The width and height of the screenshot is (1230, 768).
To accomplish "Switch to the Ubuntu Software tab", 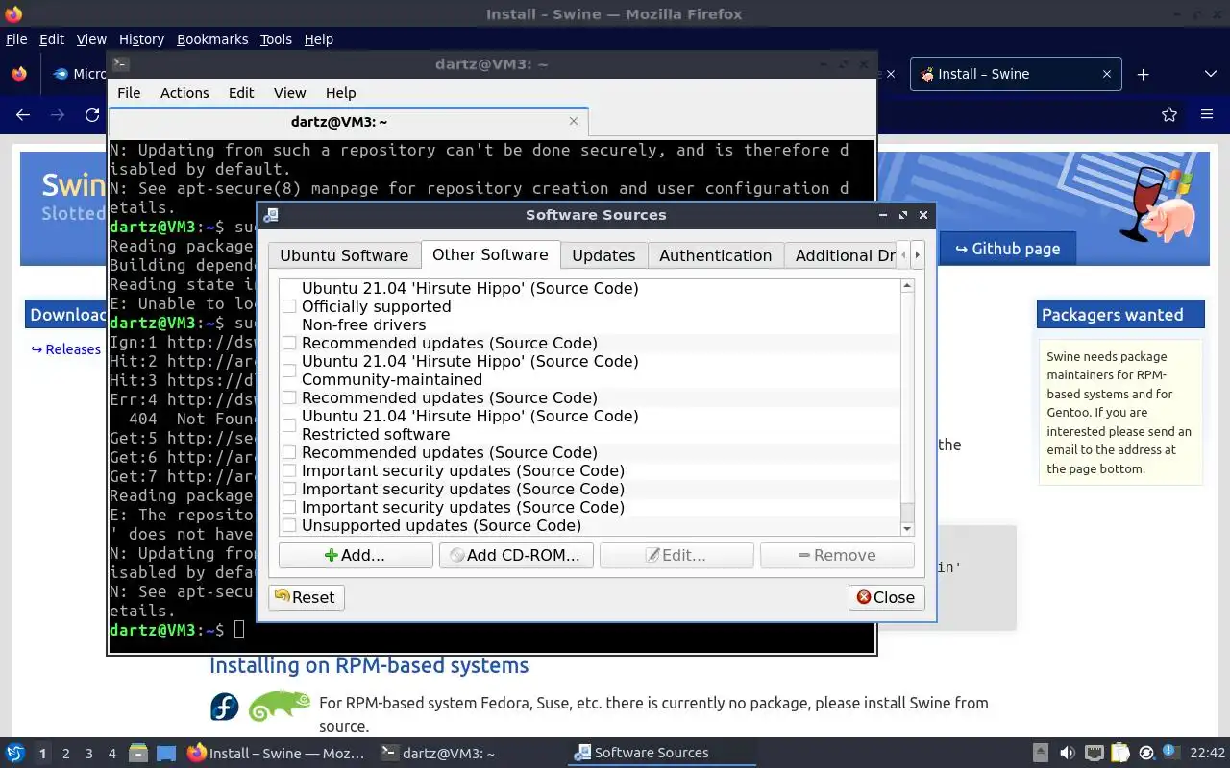I will 344,255.
